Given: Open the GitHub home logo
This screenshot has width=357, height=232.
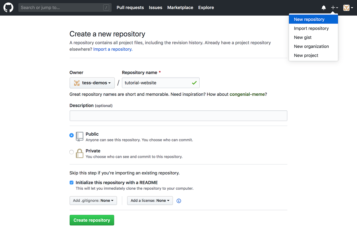Looking at the screenshot, I should coord(8,8).
